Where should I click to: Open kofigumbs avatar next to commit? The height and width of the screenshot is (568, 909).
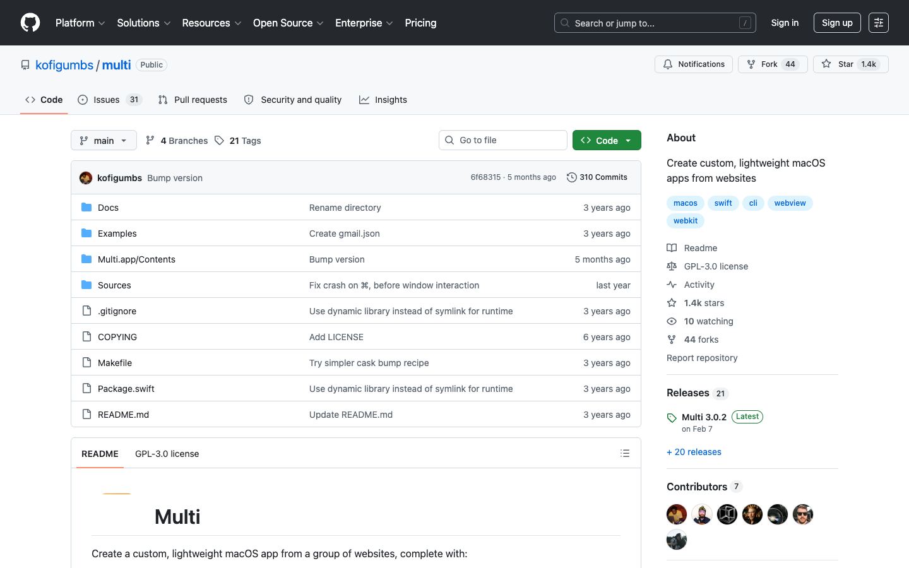point(86,178)
